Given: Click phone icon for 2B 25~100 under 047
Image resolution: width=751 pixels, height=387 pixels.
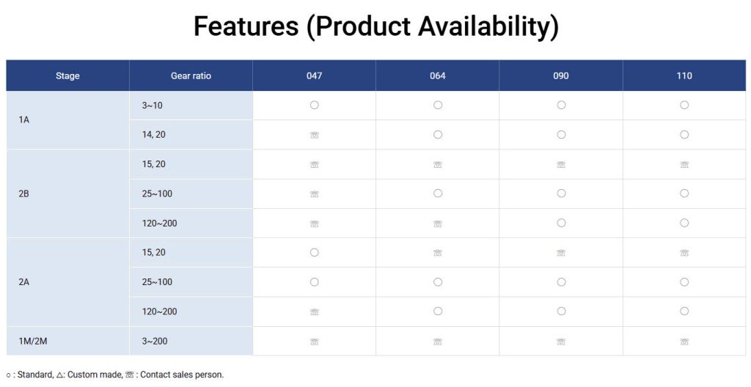Looking at the screenshot, I should click(x=314, y=194).
